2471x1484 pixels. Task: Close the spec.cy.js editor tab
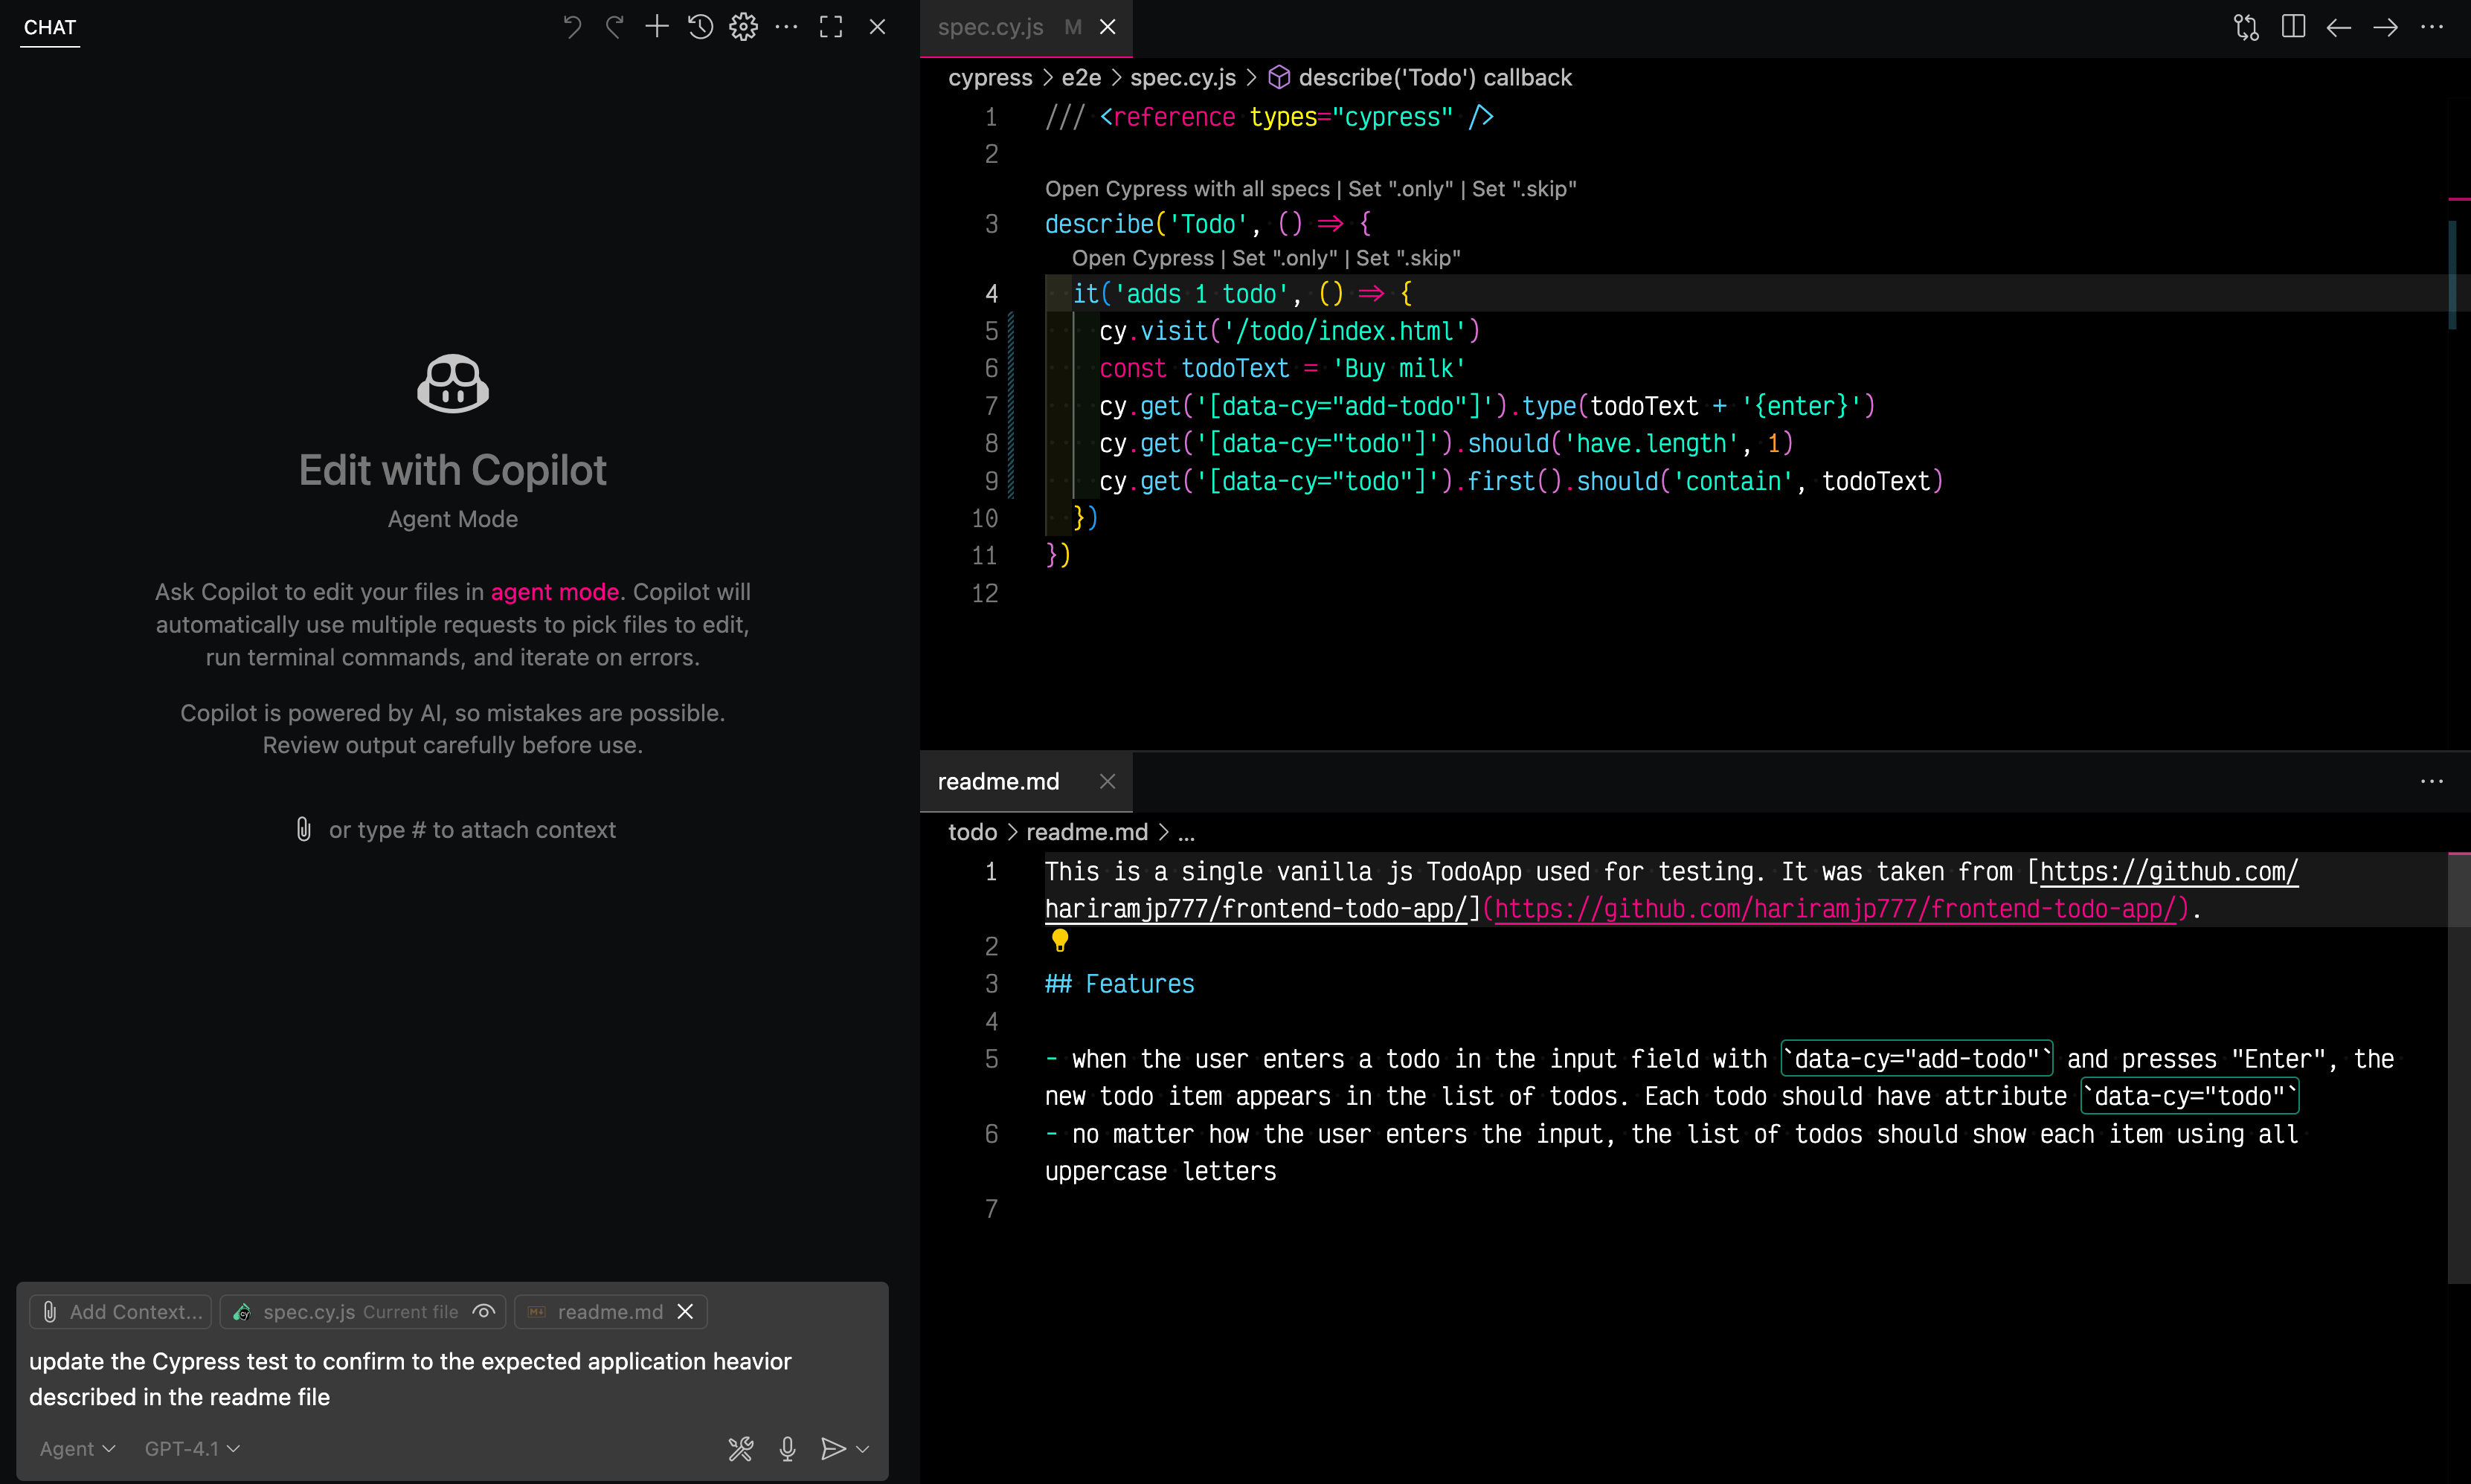1108,27
